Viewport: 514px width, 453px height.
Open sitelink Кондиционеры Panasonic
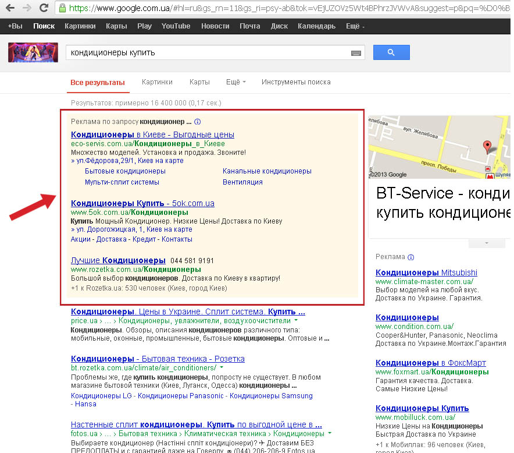point(181,396)
